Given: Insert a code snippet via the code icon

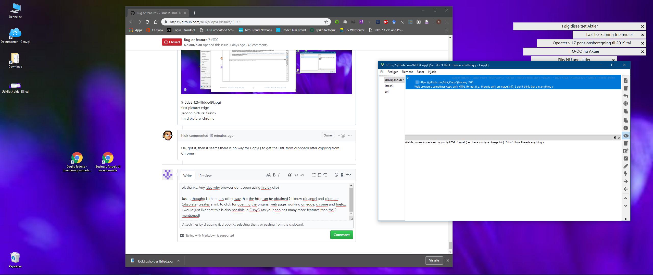Looking at the screenshot, I should (296, 175).
